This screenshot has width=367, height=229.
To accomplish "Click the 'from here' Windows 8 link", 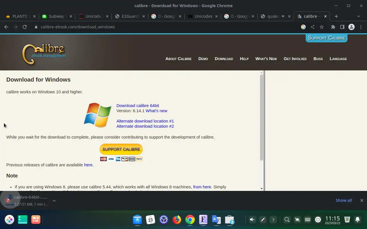I will coord(202,187).
